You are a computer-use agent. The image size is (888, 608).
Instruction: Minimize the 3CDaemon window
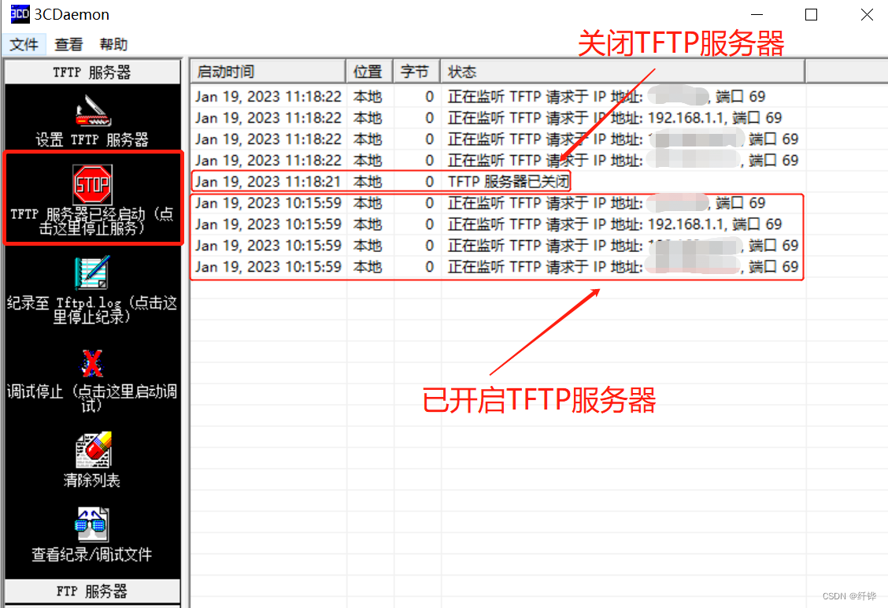757,14
